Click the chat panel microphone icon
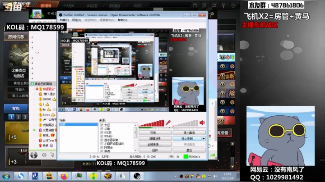 pos(52,155)
